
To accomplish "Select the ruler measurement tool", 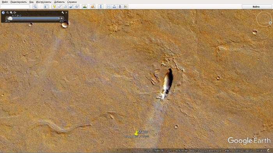I will 101,7.
